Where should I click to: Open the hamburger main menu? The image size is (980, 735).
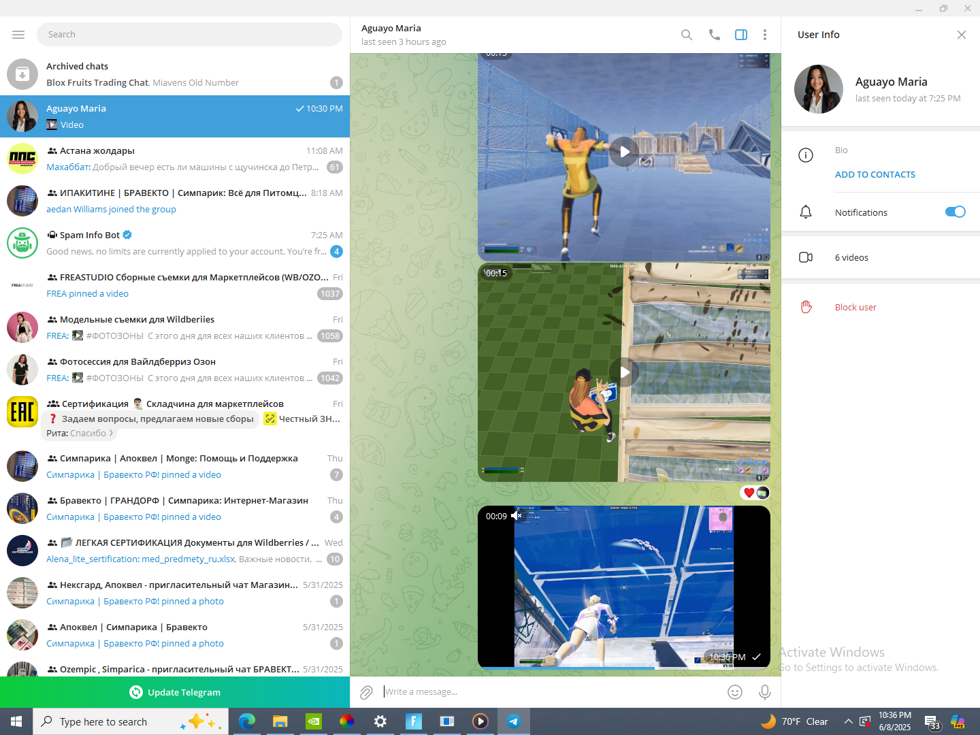(18, 35)
